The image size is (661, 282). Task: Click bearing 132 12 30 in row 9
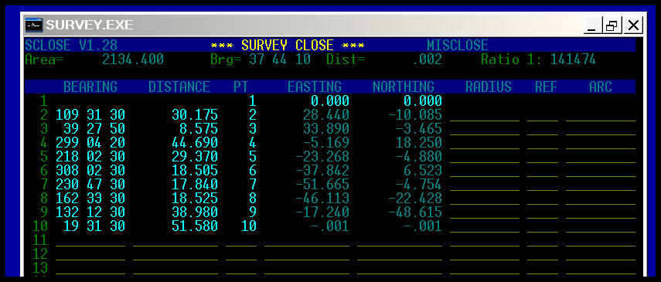tap(90, 212)
